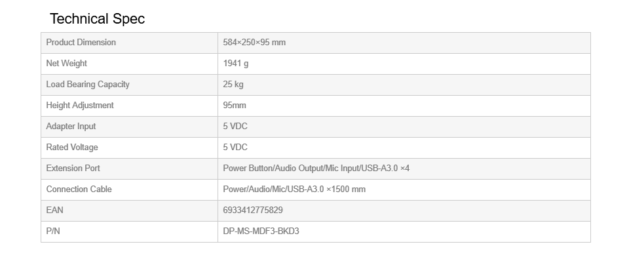Select the EAN row label
Viewport: 629px width, 259px height.
click(54, 210)
